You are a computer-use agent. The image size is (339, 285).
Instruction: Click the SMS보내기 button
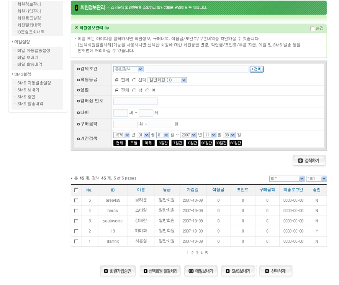[238, 271]
